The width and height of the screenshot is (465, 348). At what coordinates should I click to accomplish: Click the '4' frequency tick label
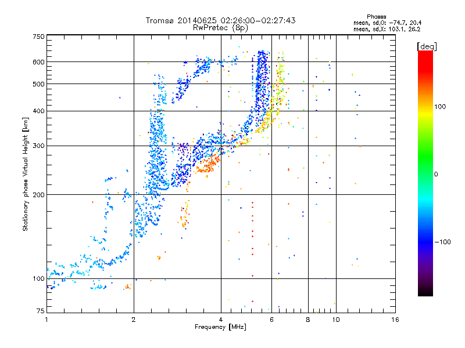click(x=221, y=320)
